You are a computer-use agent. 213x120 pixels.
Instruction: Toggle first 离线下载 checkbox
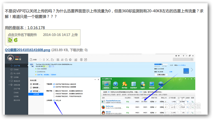point(54,91)
